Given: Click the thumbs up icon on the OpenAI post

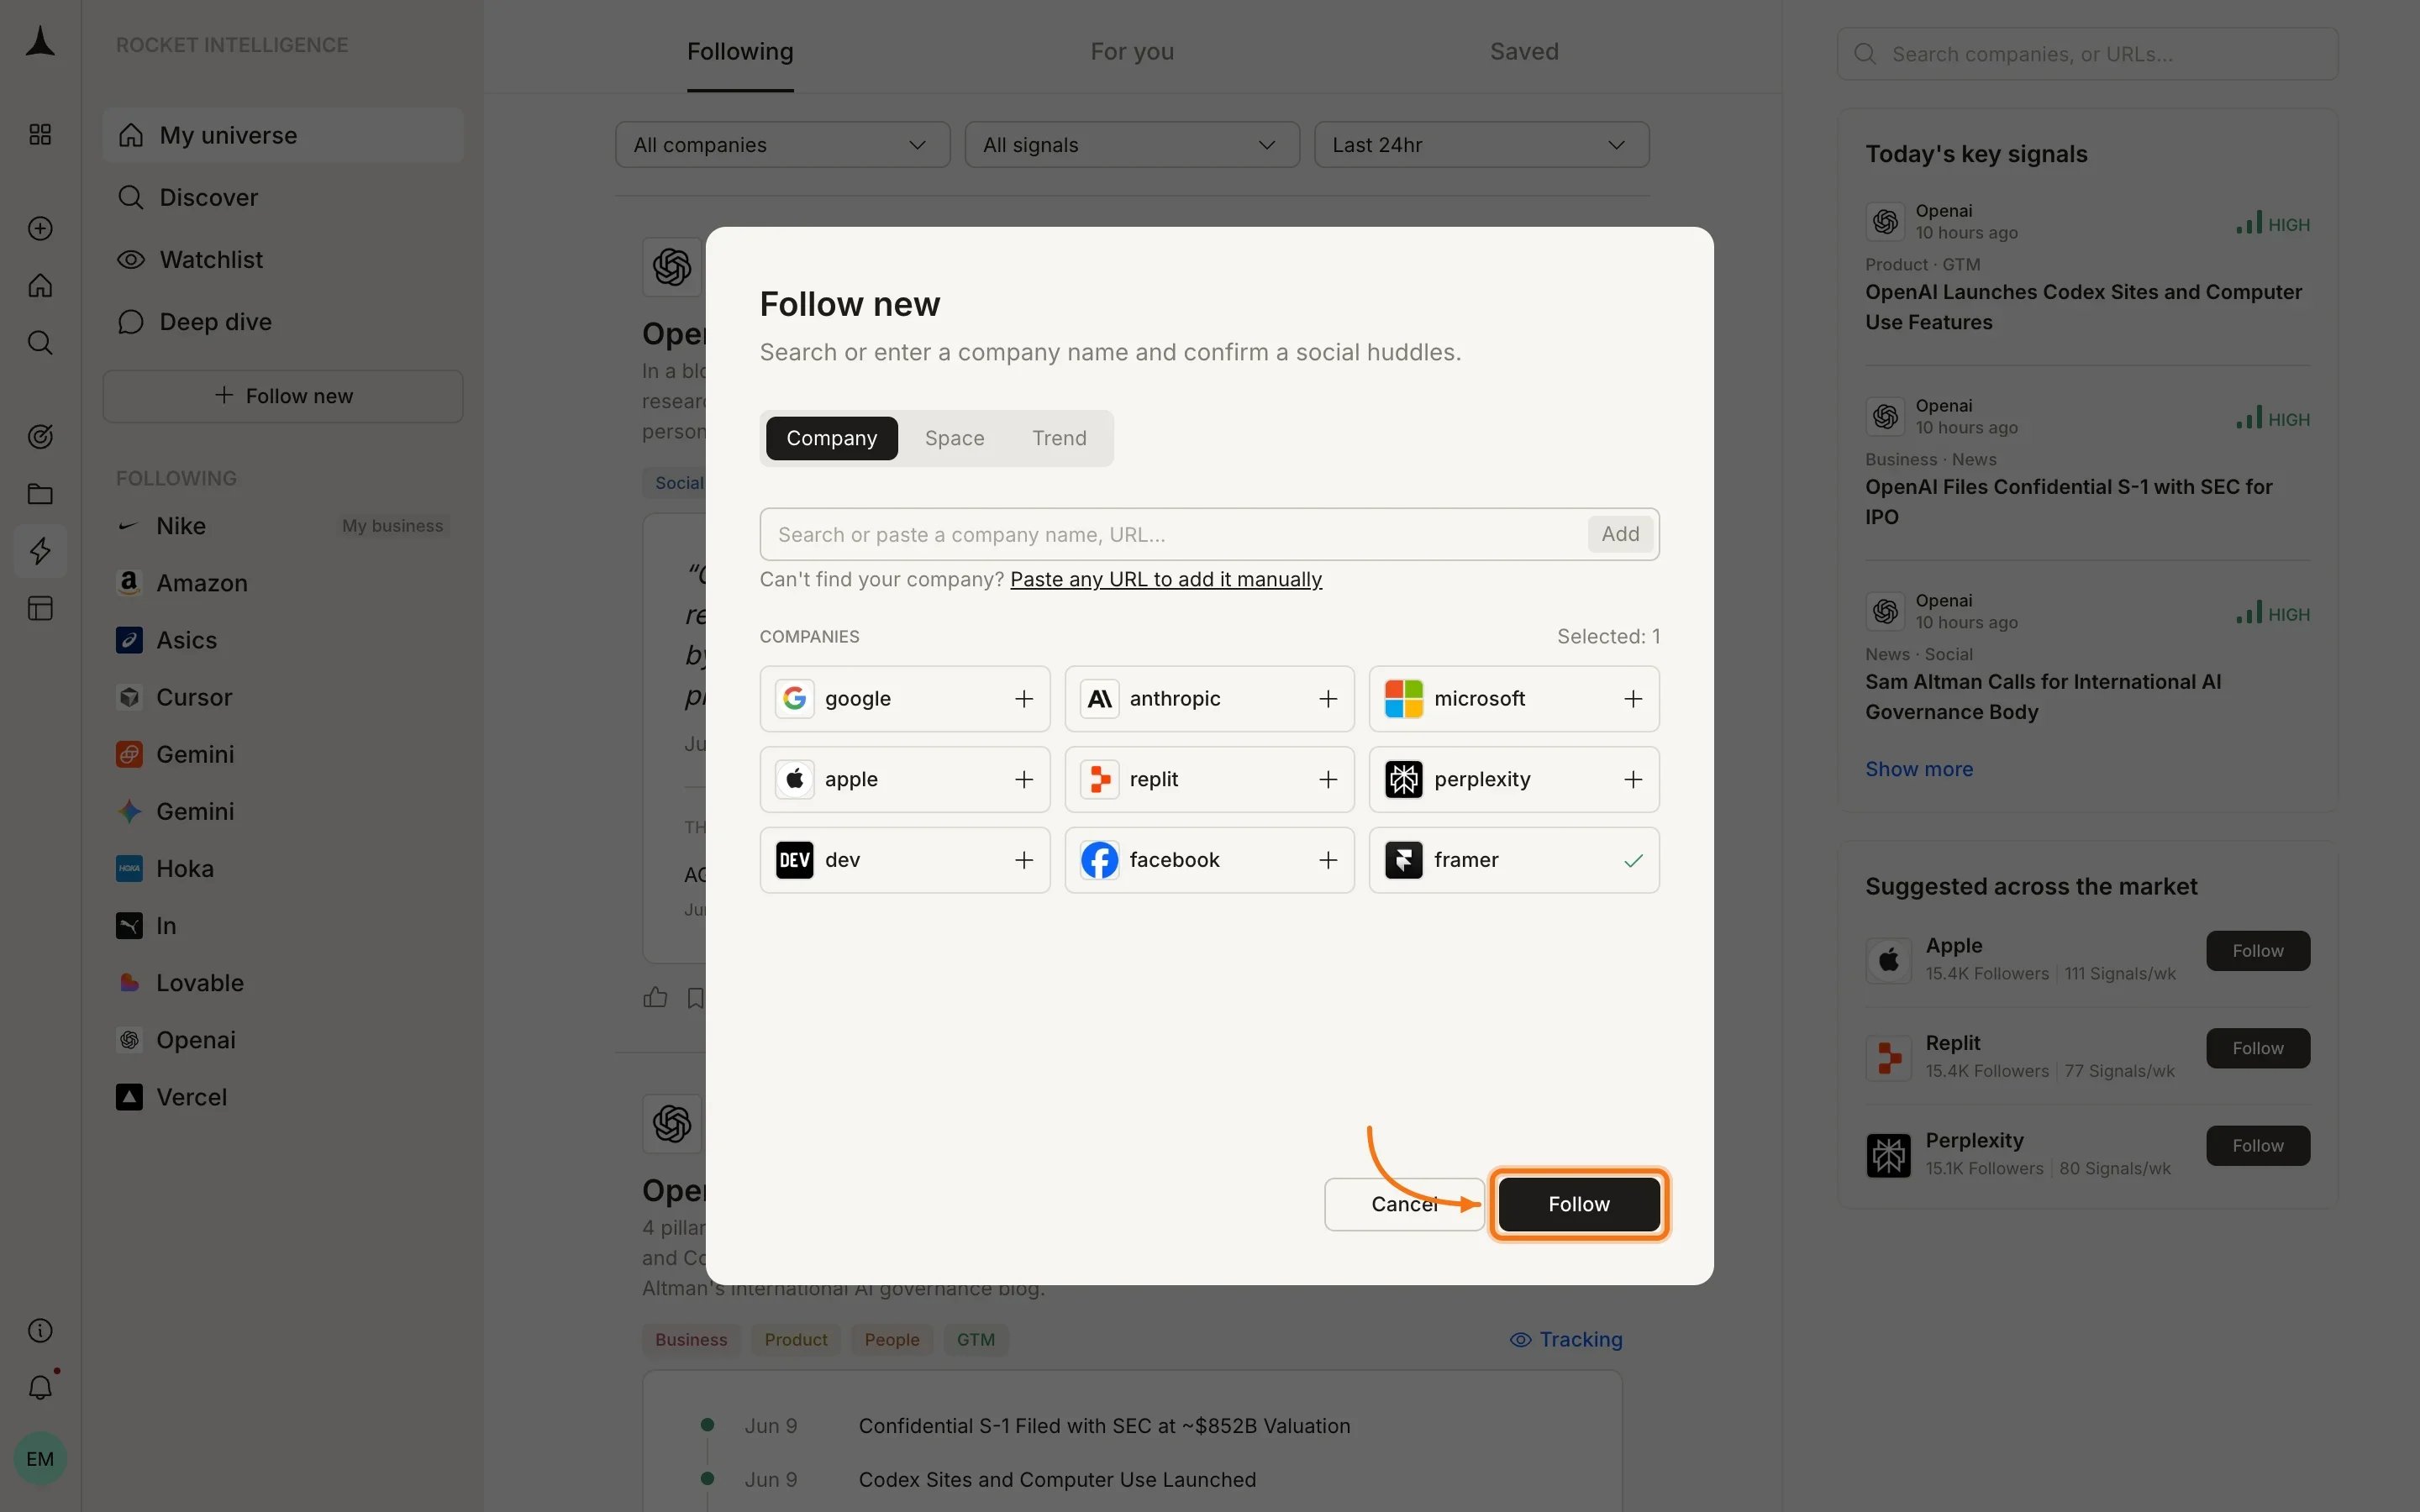Looking at the screenshot, I should pos(655,997).
